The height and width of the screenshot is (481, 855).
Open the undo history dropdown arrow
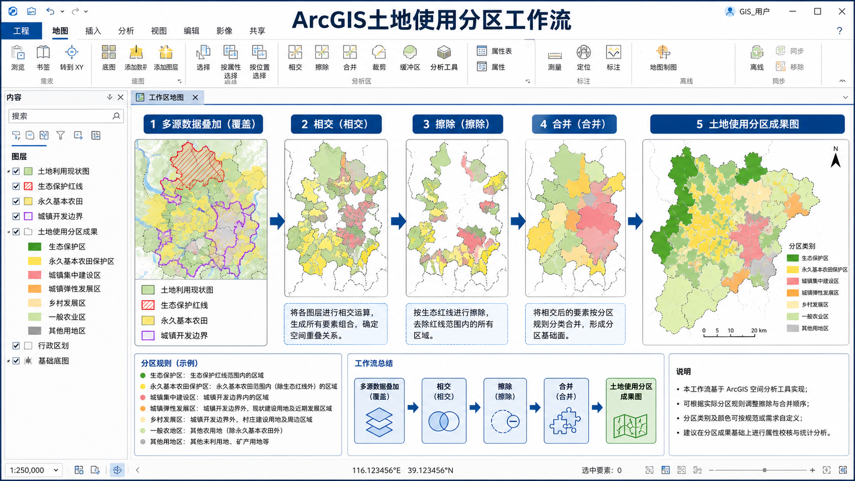(x=62, y=11)
